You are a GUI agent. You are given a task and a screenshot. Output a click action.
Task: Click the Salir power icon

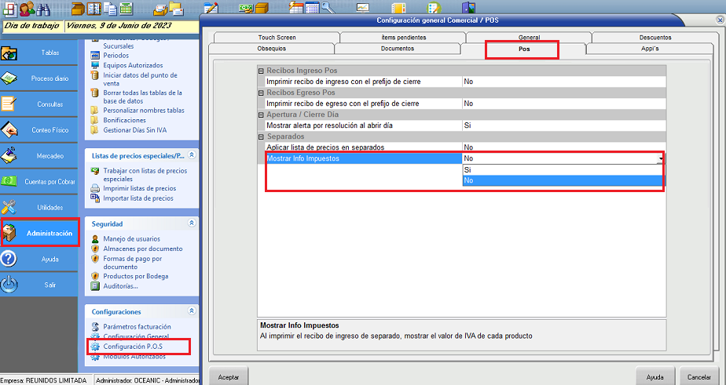(9, 285)
